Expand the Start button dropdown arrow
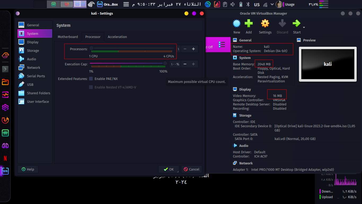 [x=304, y=27]
